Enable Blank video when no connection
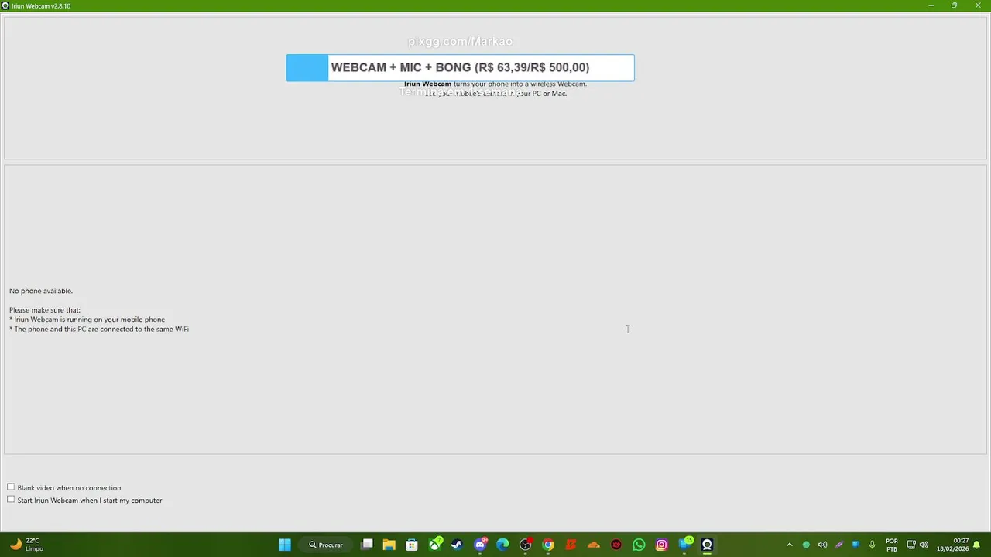 11,487
